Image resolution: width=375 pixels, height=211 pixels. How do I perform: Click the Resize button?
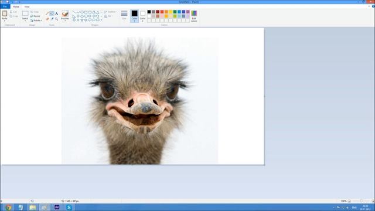pyautogui.click(x=35, y=16)
